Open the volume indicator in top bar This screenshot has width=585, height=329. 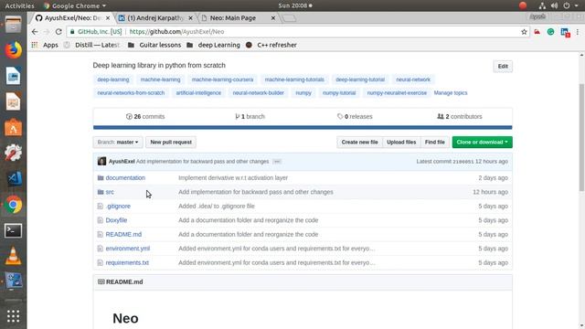click(x=555, y=5)
